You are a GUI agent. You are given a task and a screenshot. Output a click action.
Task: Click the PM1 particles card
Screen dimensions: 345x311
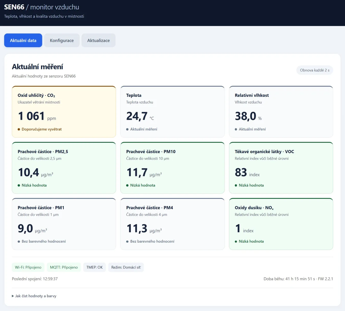64,224
